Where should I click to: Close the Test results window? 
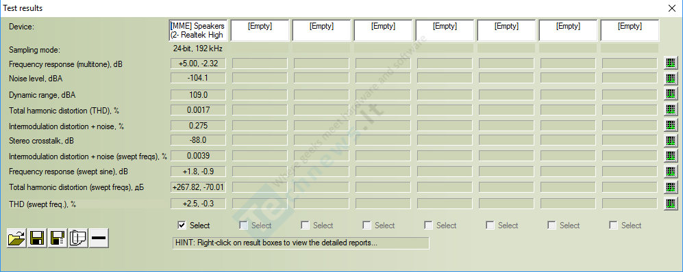tap(671, 8)
